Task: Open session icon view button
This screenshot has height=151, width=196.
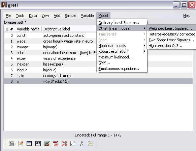Action: [x=38, y=144]
